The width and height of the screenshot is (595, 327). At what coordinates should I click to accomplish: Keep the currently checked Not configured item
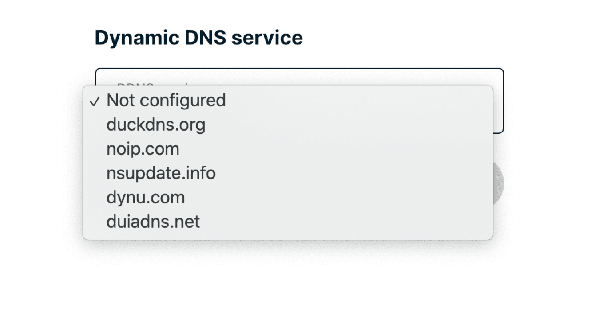click(166, 101)
